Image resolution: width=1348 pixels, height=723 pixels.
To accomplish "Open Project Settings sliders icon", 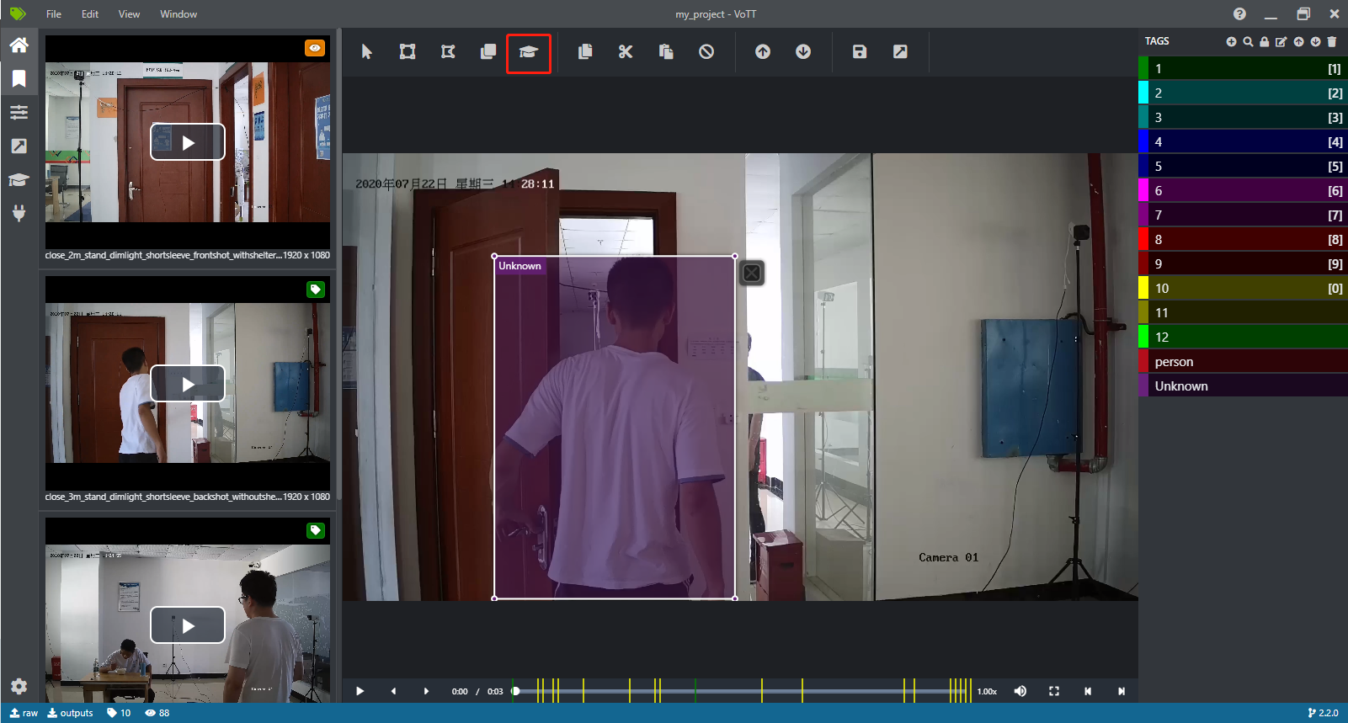I will (x=19, y=112).
